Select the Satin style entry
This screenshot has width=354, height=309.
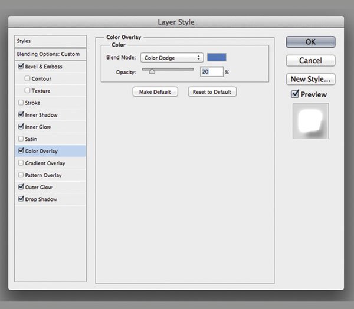(31, 139)
